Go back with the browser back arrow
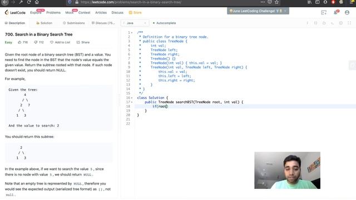 click(5, 2)
